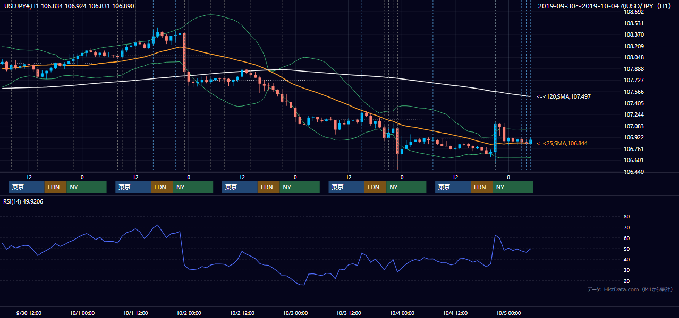Select price axis label 106.601

click(634, 160)
